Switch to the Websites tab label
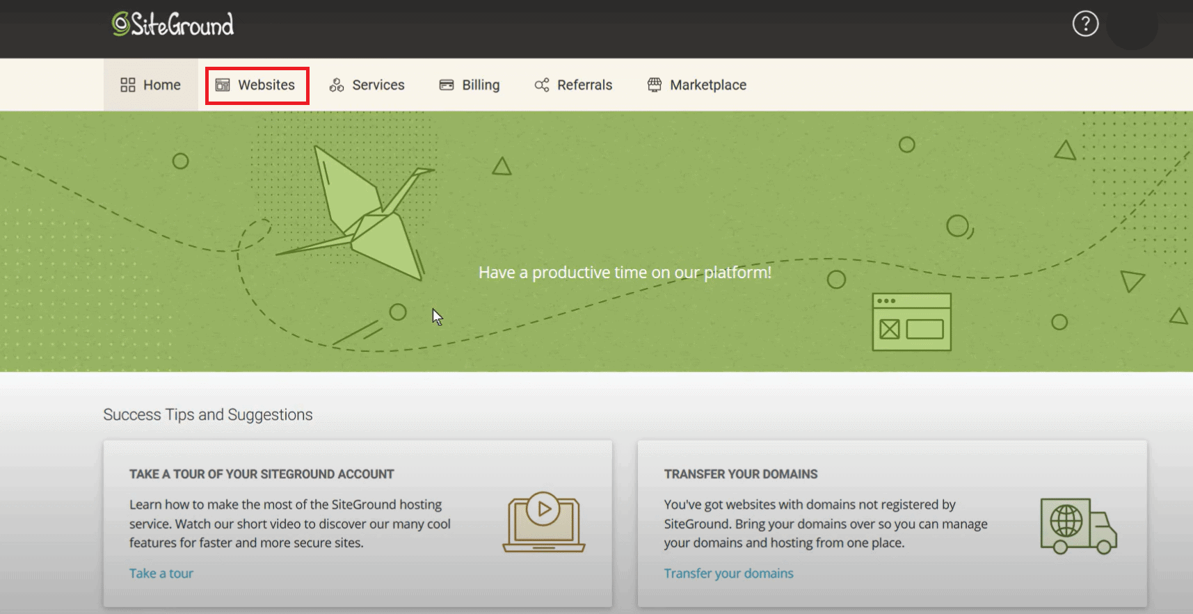This screenshot has height=614, width=1193. [266, 85]
